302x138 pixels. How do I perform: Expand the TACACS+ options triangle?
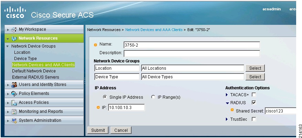point(227,95)
